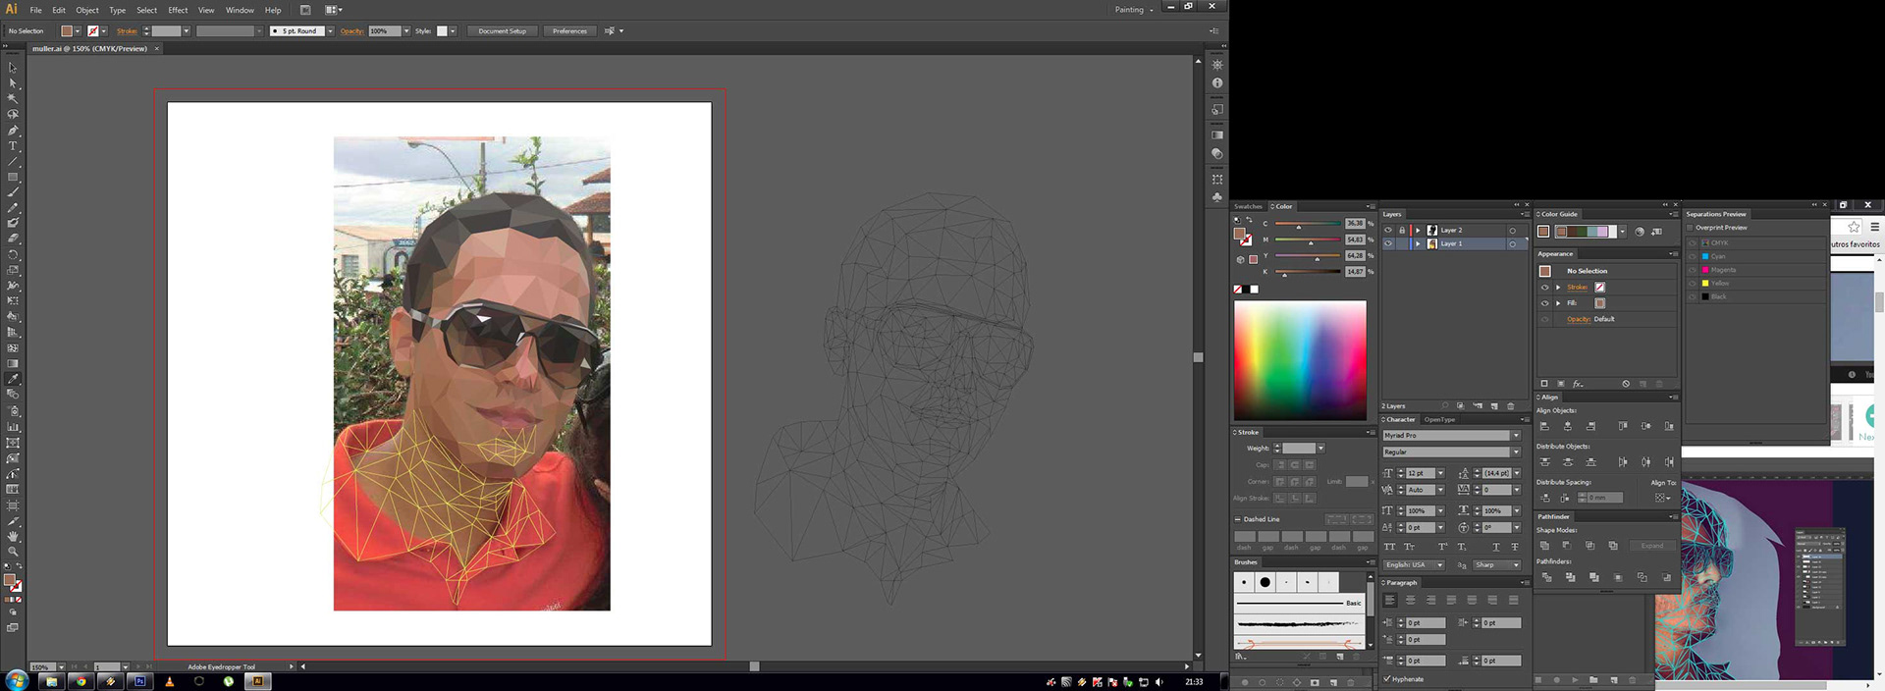Click Create New Layer icon in Layers panel
Screen dimensions: 1885x691
pyautogui.click(x=1494, y=406)
